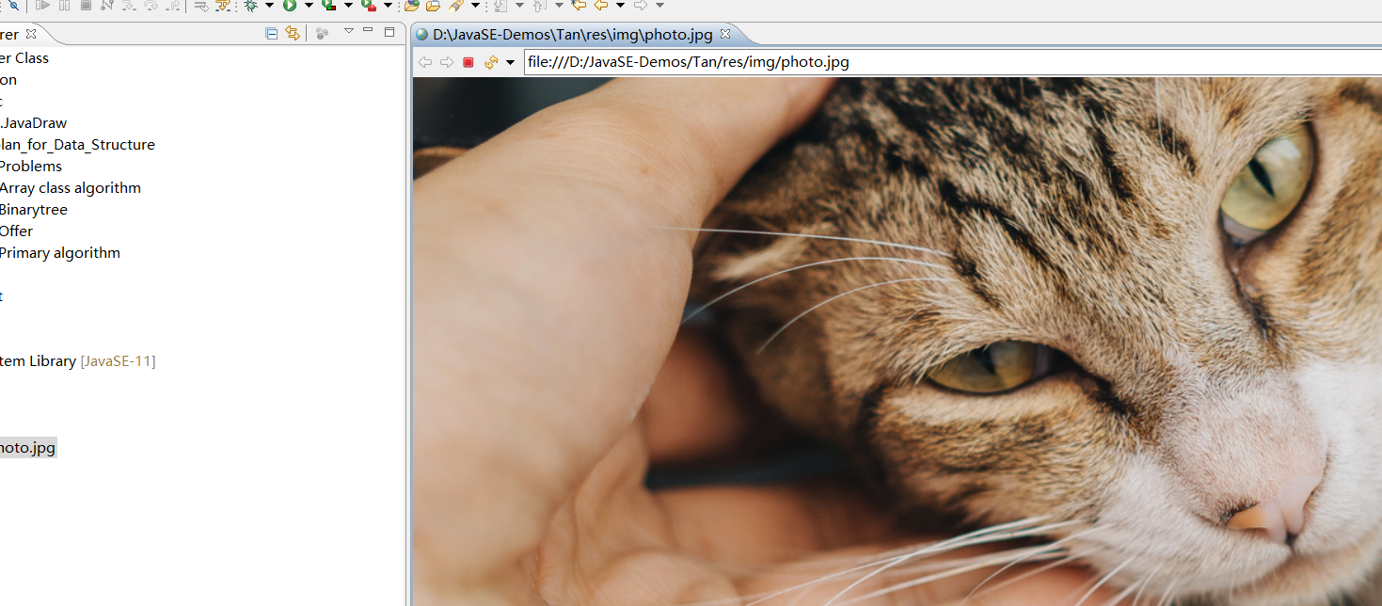Toggle Link with Editor in the explorer
The image size is (1382, 606).
293,33
